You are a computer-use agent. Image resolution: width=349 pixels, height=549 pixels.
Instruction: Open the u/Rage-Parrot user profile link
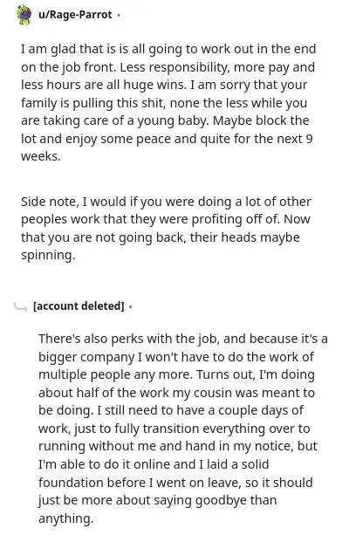75,15
